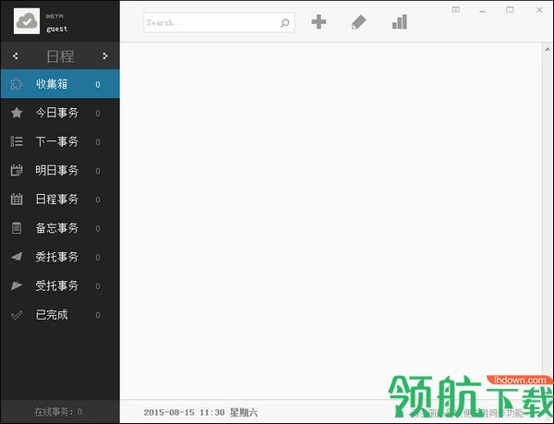Click the magnifier search icon
554x424 pixels.
284,23
